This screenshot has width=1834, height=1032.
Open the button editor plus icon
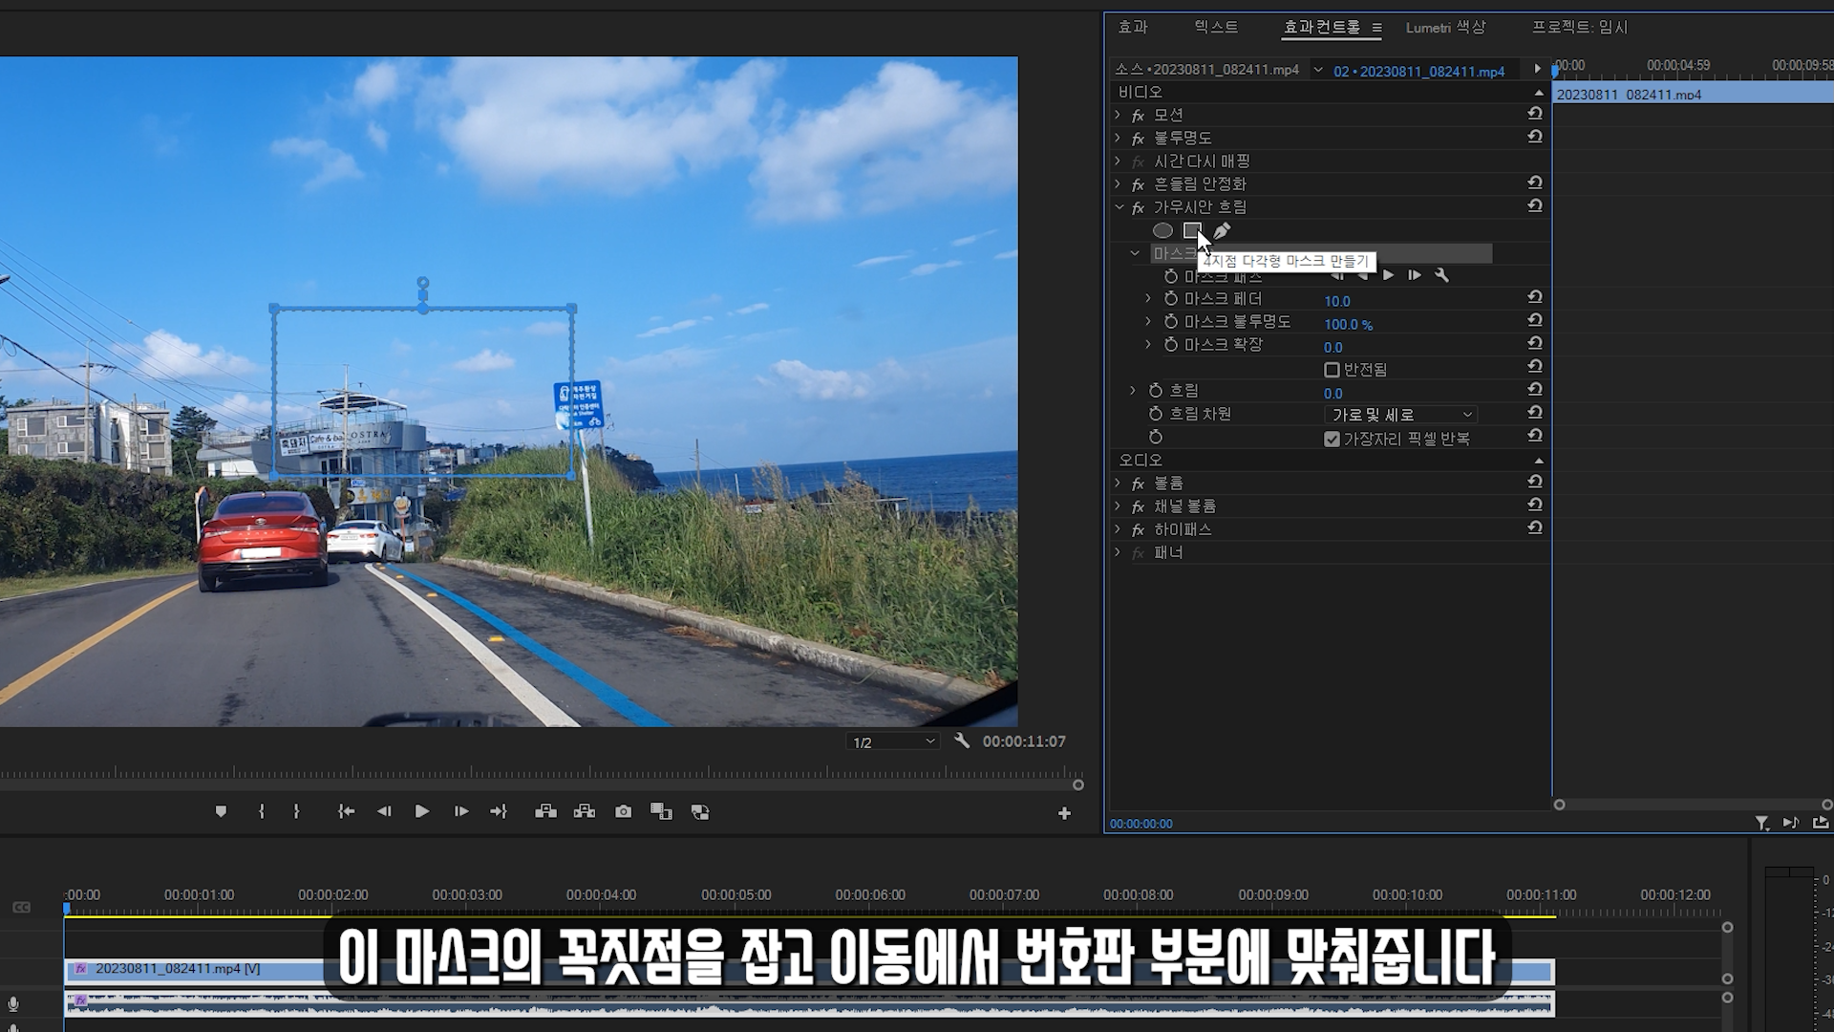(1064, 813)
